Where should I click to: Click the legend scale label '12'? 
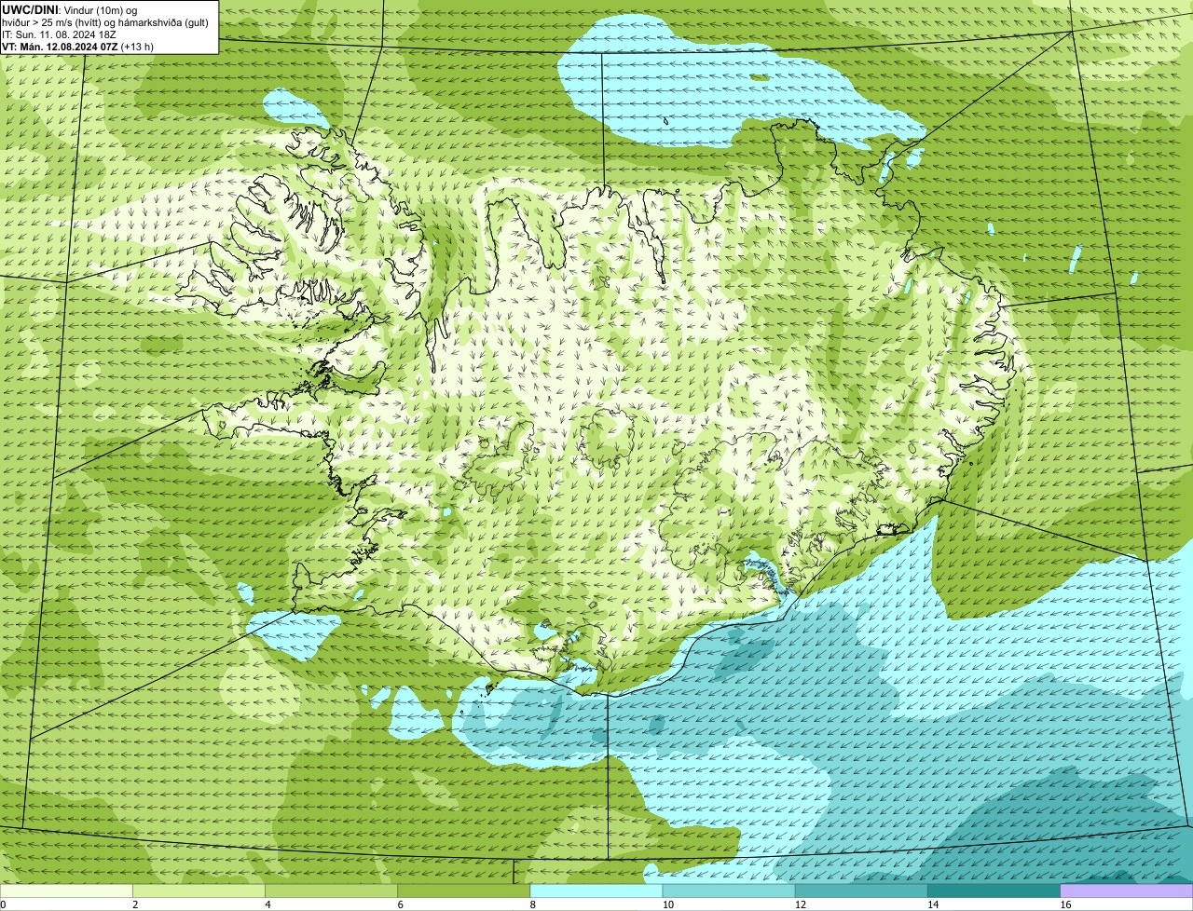[x=801, y=904]
